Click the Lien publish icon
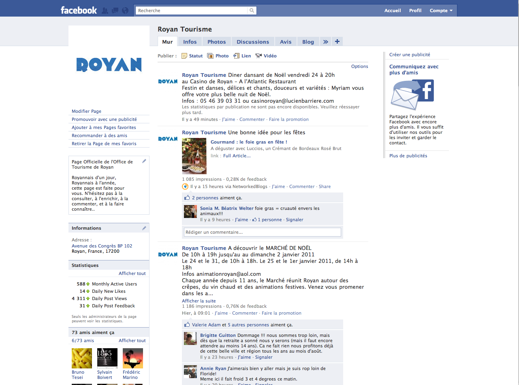519x385 pixels. pos(237,56)
